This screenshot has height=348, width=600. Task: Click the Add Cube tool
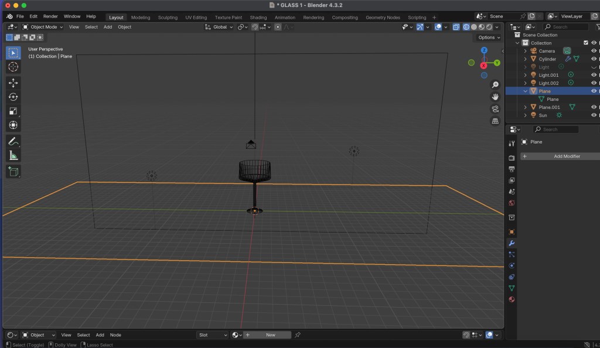(13, 172)
